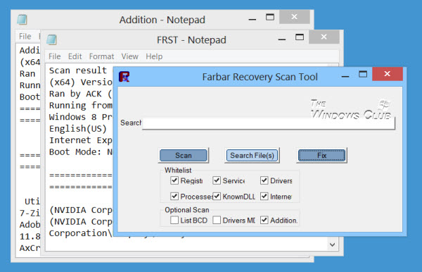Click scroll down arrow in FRST Notepad
Viewport: 422px width, 272px height.
[333, 245]
